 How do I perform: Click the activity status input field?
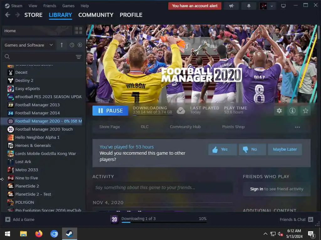click(163, 187)
